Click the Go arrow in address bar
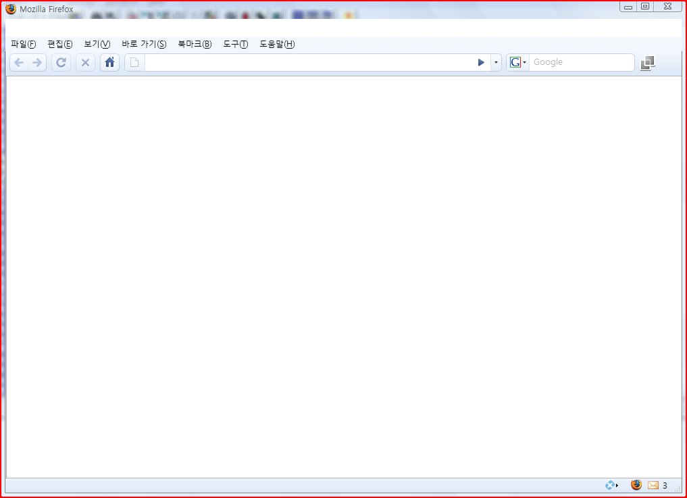The width and height of the screenshot is (687, 498). [x=481, y=63]
